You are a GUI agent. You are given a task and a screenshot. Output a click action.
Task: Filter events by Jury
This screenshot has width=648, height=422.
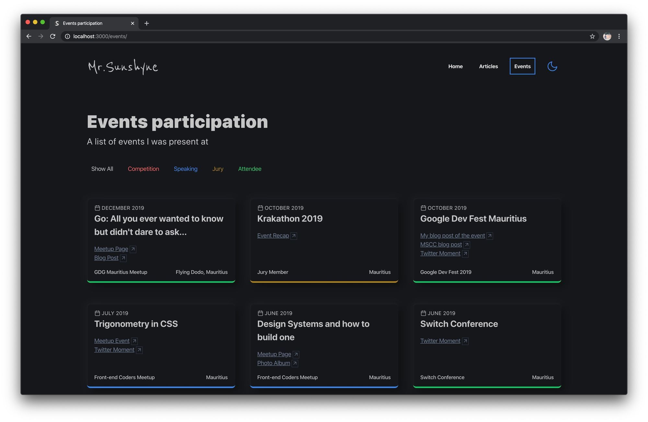(x=218, y=169)
